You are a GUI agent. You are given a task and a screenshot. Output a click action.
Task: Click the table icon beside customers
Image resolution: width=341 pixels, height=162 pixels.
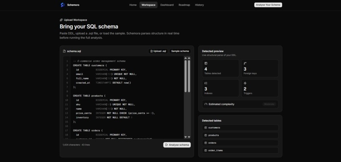click(x=206, y=128)
